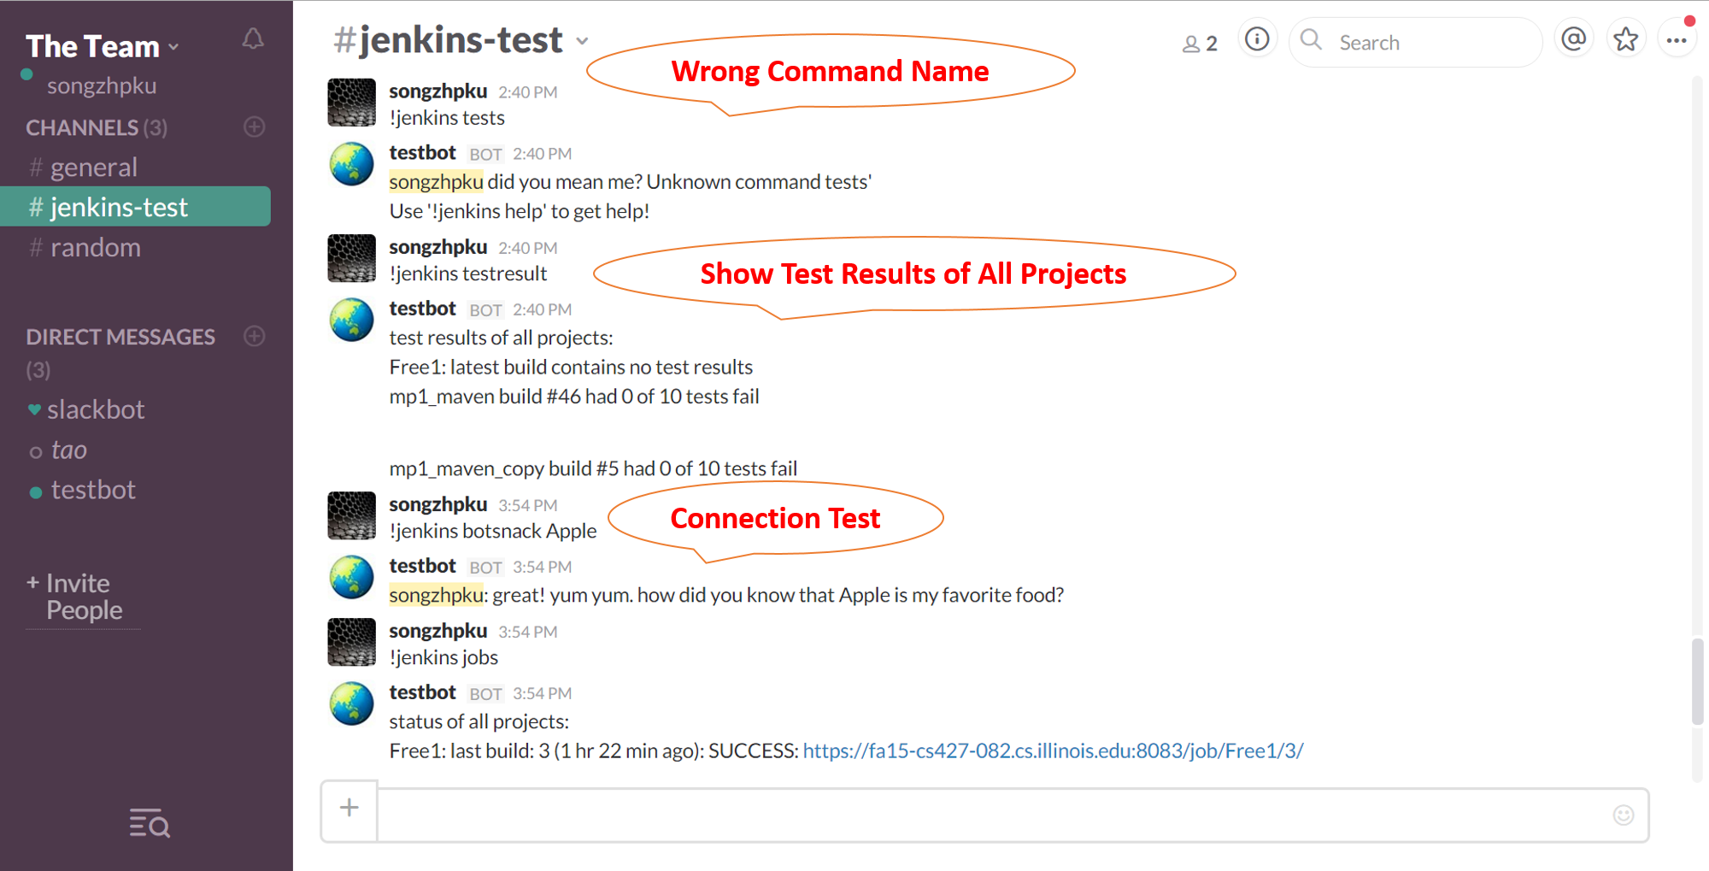The image size is (1709, 871).
Task: Click the '!jenkins testresult' message text
Action: pyautogui.click(x=468, y=274)
